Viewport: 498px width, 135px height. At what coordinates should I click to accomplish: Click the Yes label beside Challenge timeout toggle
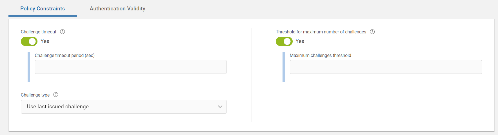click(45, 41)
